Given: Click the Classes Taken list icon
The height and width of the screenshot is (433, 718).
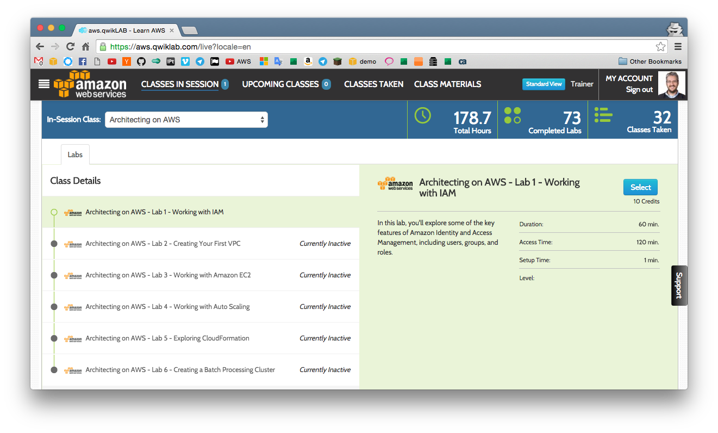Looking at the screenshot, I should point(603,114).
